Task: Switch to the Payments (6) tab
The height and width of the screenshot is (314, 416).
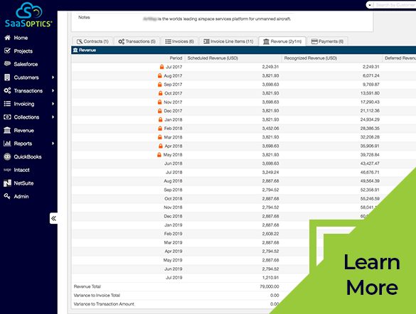Action: point(327,41)
